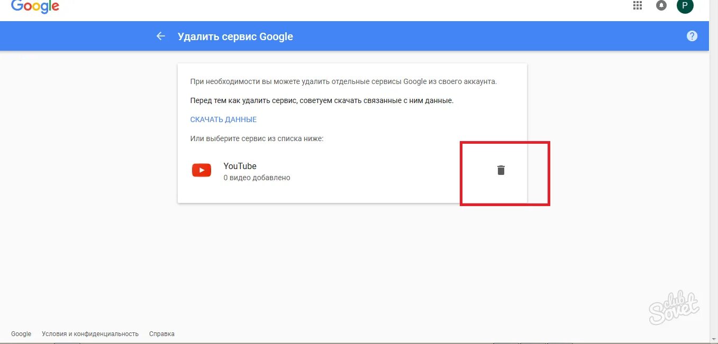This screenshot has width=718, height=344.
Task: Click the СКАЧАТЬ ДАННЫЕ link
Action: coord(223,119)
